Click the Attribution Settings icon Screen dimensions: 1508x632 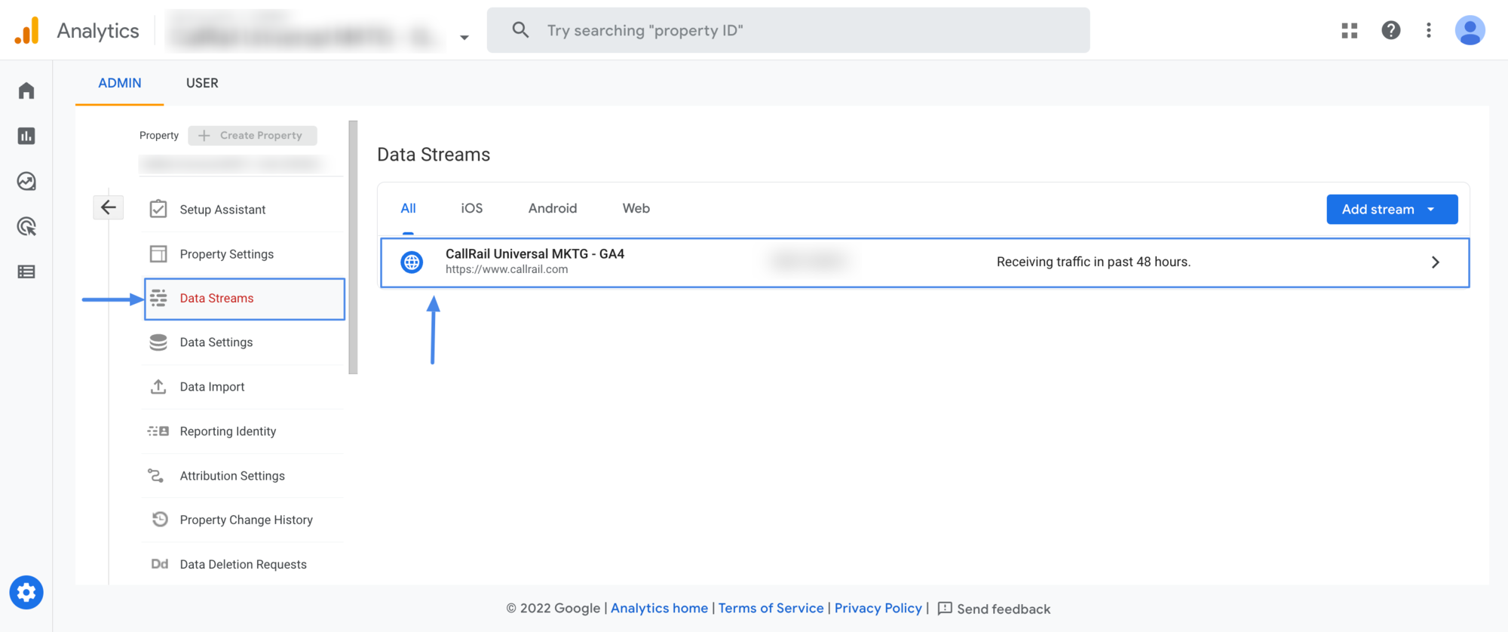(156, 476)
